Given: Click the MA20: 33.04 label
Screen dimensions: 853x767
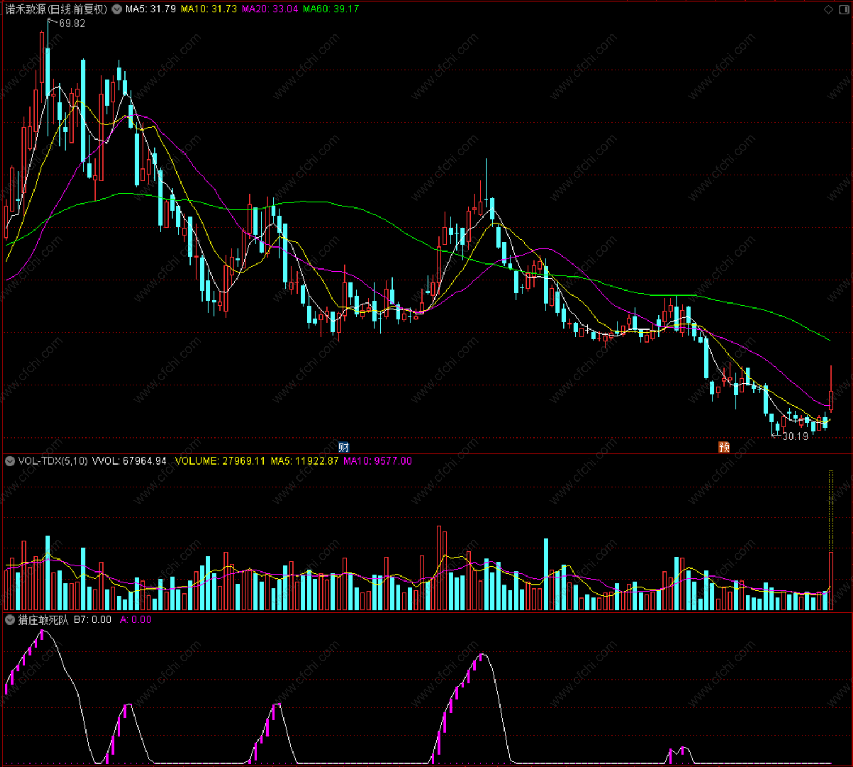Looking at the screenshot, I should [x=270, y=9].
